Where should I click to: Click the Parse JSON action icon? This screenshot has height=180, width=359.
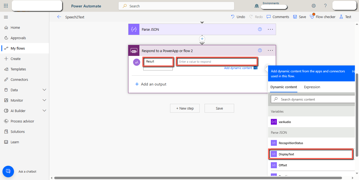[134, 29]
